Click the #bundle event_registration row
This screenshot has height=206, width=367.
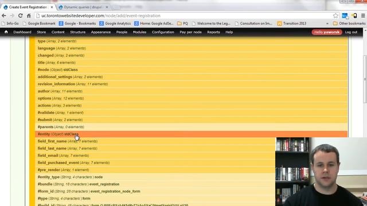(155, 184)
